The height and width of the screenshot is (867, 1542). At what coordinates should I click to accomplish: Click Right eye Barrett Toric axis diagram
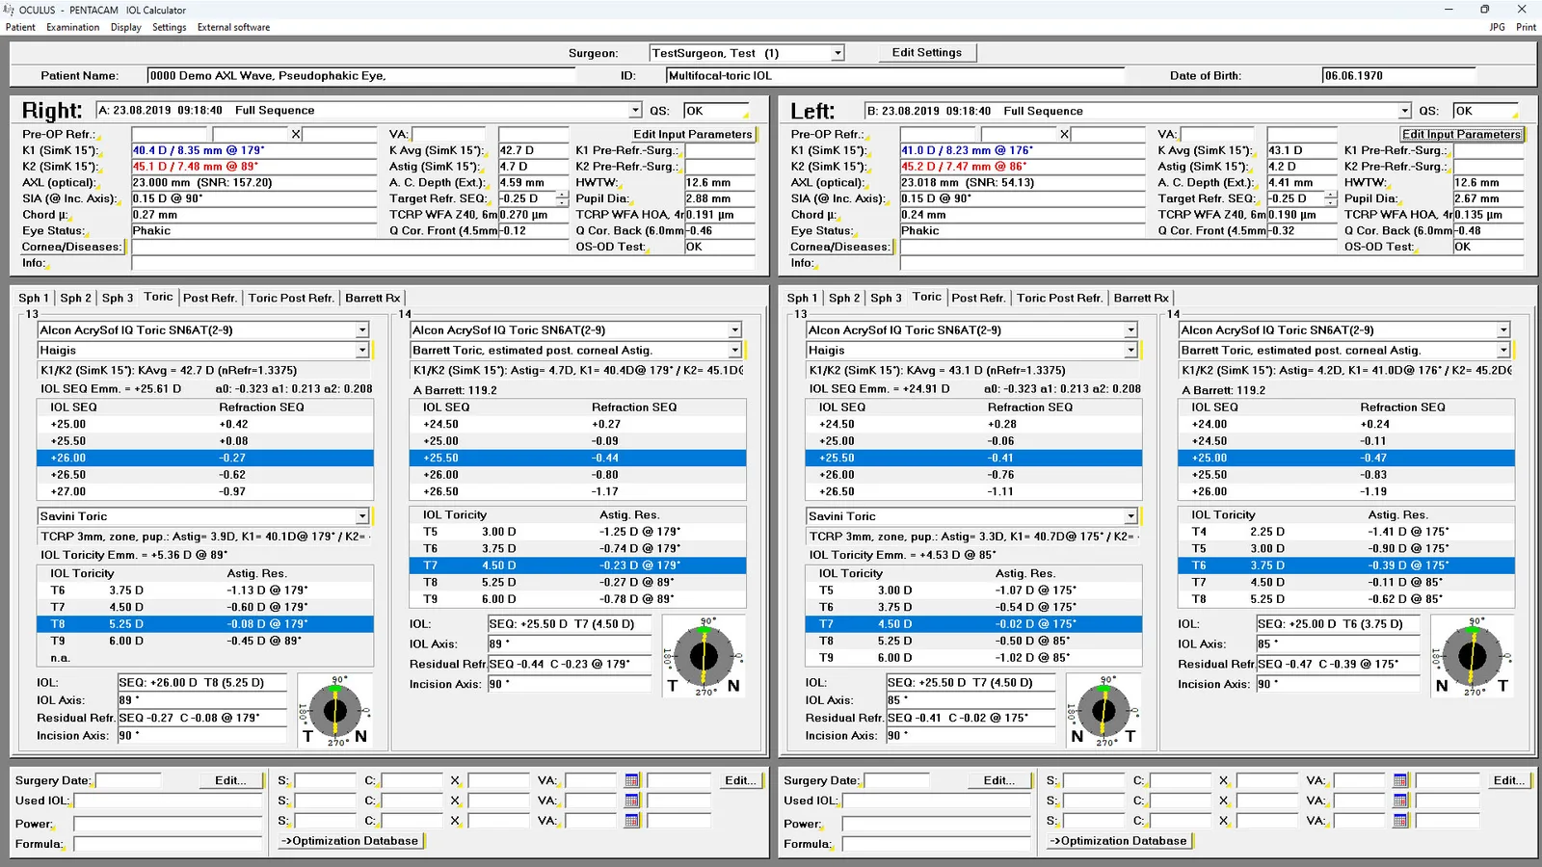(705, 656)
